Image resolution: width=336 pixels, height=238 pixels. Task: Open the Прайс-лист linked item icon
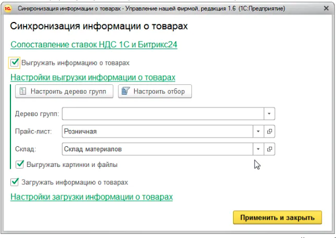pos(269,131)
